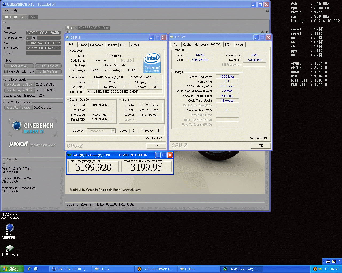
Task: Click the CAS# Latency value 8.0 clocks
Action: pyautogui.click(x=227, y=86)
